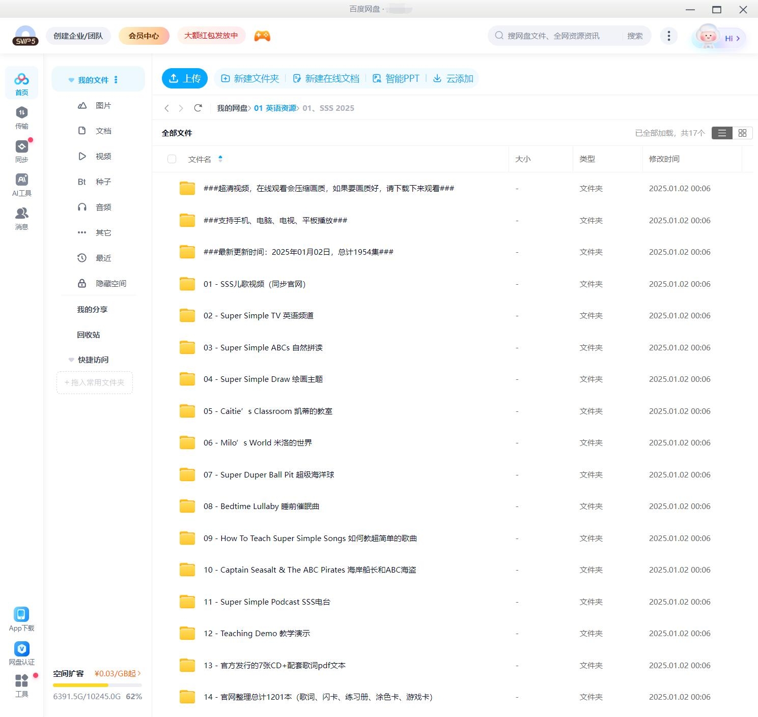Open 空间扩容 price link arrow

pyautogui.click(x=139, y=673)
